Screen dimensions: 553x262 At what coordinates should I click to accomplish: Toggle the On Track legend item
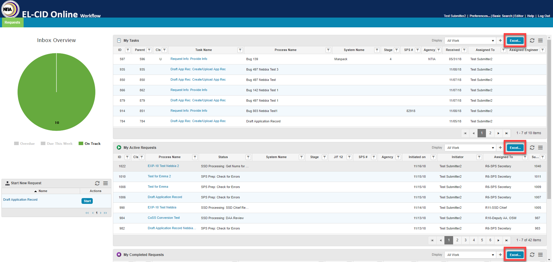click(90, 144)
